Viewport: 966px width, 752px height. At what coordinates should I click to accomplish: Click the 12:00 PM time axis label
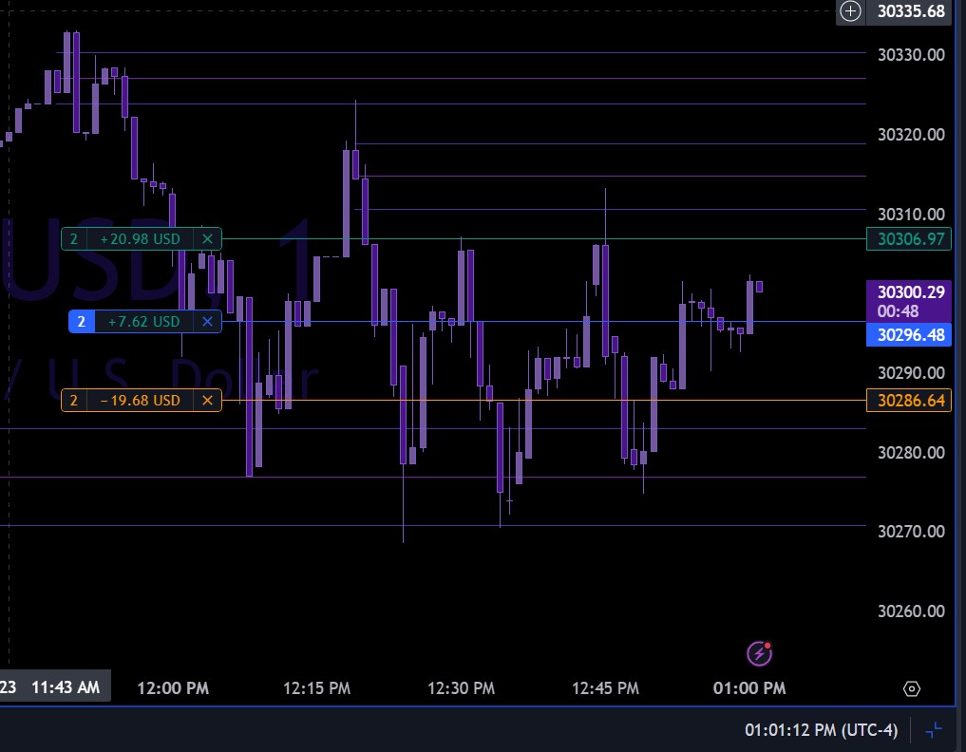[x=173, y=688]
